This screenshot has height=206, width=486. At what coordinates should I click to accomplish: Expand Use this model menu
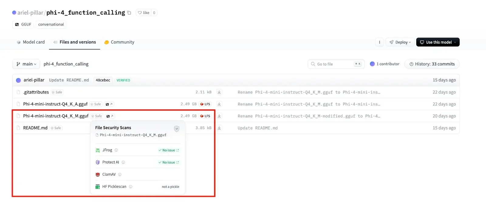coord(438,42)
